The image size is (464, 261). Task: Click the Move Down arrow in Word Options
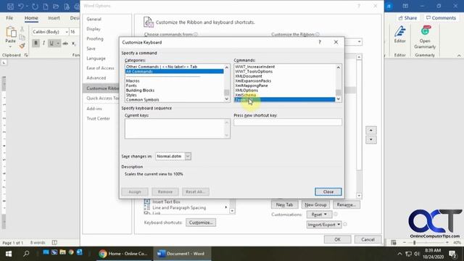(x=370, y=140)
